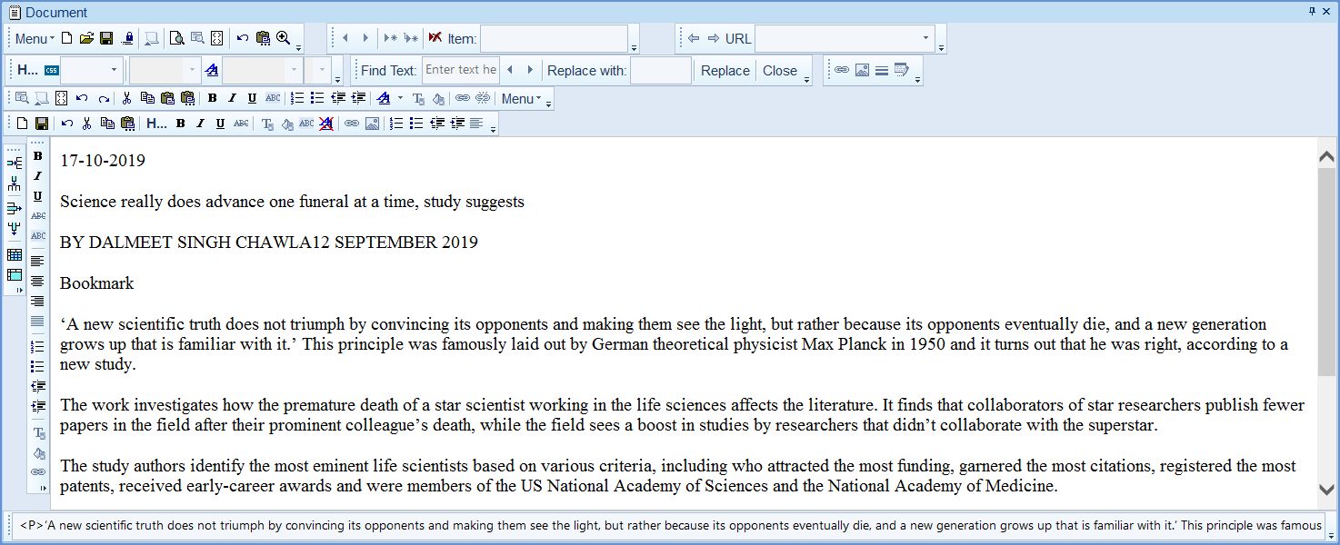Click the Close button in find bar
Screen dimensions: 1340x545
[x=780, y=71]
